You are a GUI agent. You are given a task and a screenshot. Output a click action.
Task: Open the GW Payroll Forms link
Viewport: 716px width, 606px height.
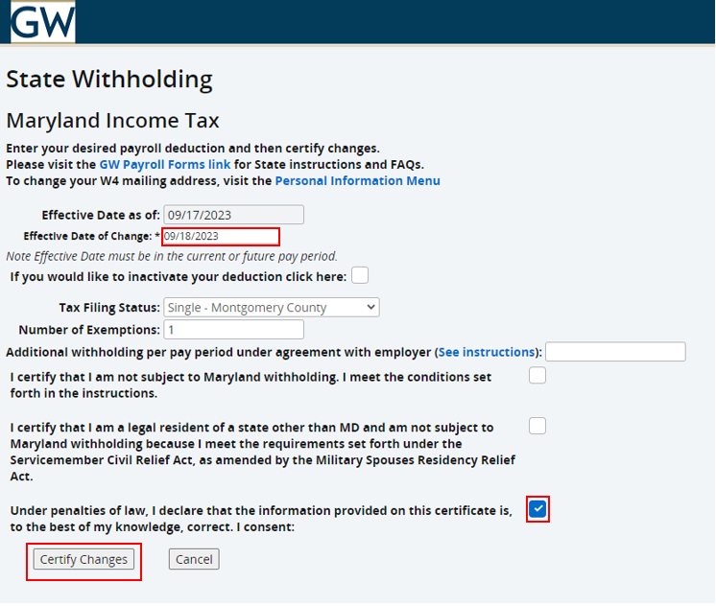point(165,164)
